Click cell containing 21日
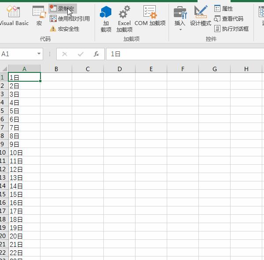264x260 pixels. (24, 244)
